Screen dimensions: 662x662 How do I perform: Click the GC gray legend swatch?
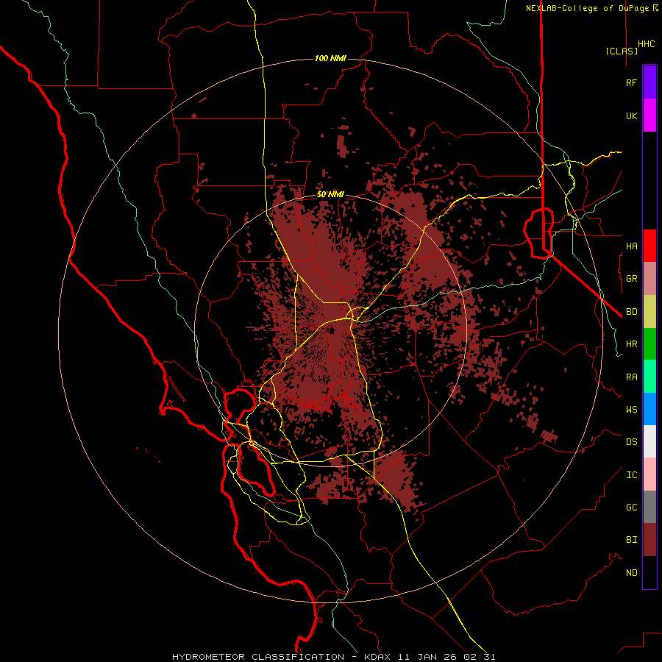(x=649, y=507)
